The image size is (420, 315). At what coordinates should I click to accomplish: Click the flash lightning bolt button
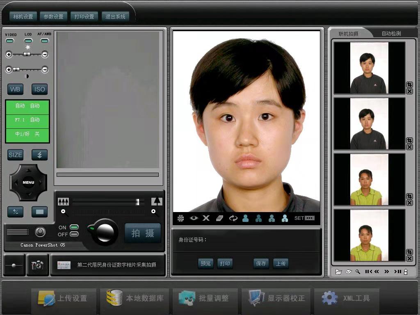pos(40,155)
